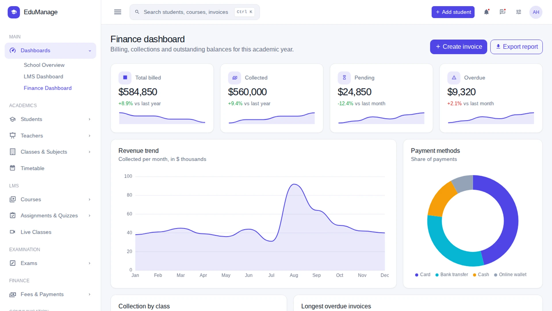Focus the search students, courses, invoices field

pyautogui.click(x=195, y=12)
